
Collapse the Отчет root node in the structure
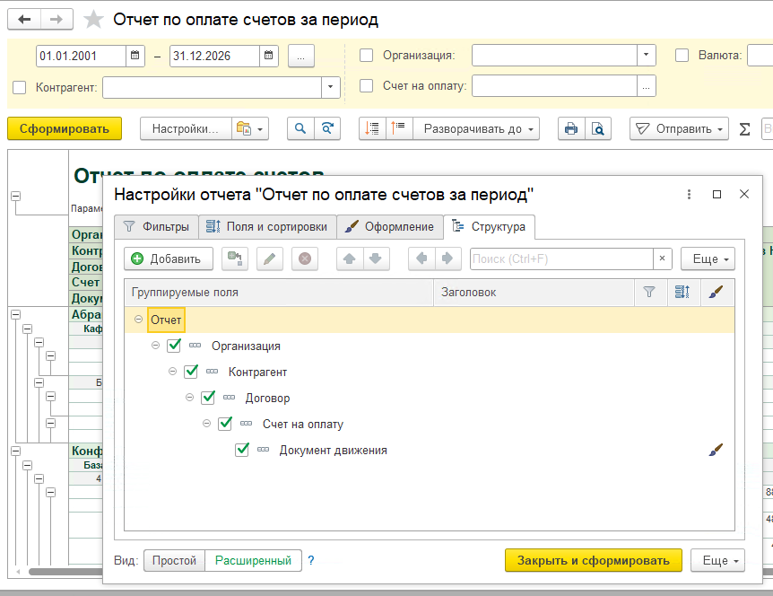(x=138, y=320)
